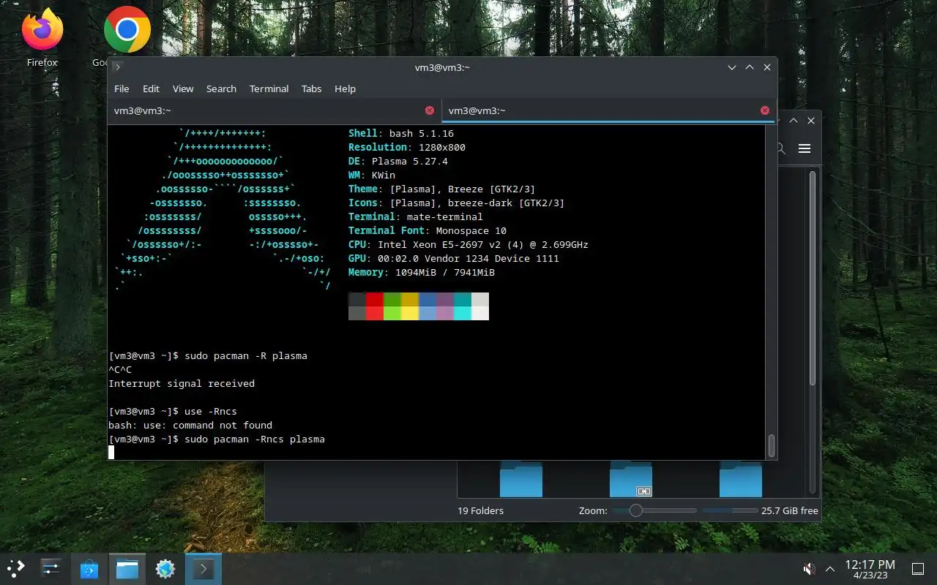
Task: Click the muted volume tray icon
Action: (810, 568)
